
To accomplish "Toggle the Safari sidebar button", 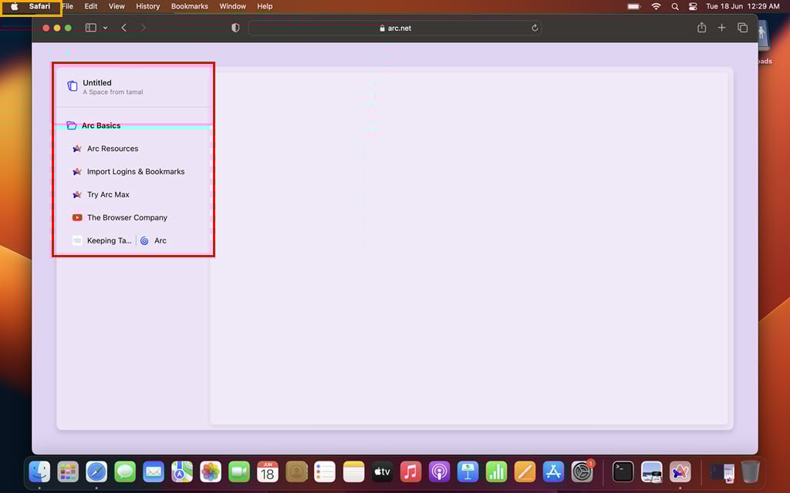I will tap(91, 28).
